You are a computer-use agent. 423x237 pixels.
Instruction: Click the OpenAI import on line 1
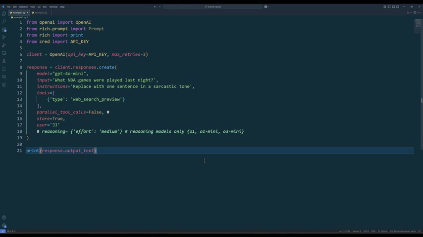(83, 22)
